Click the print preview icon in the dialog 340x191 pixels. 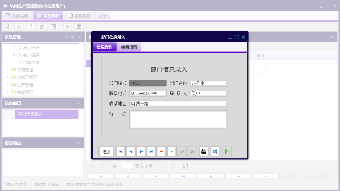pyautogui.click(x=215, y=151)
